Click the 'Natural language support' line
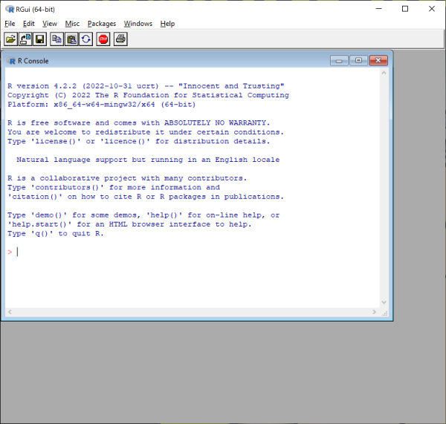The image size is (446, 424). pyautogui.click(x=148, y=160)
